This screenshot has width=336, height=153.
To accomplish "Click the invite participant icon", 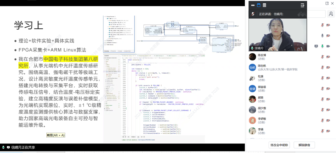I will click(331, 14).
